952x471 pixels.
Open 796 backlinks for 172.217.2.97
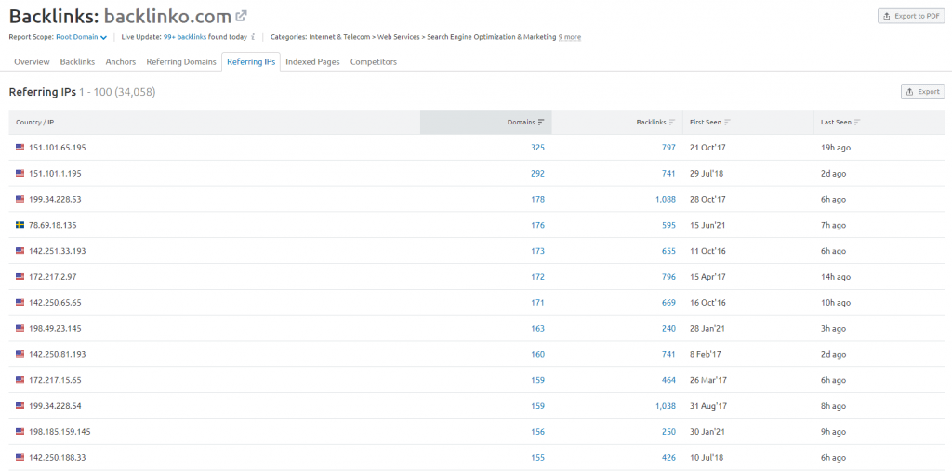(x=668, y=277)
